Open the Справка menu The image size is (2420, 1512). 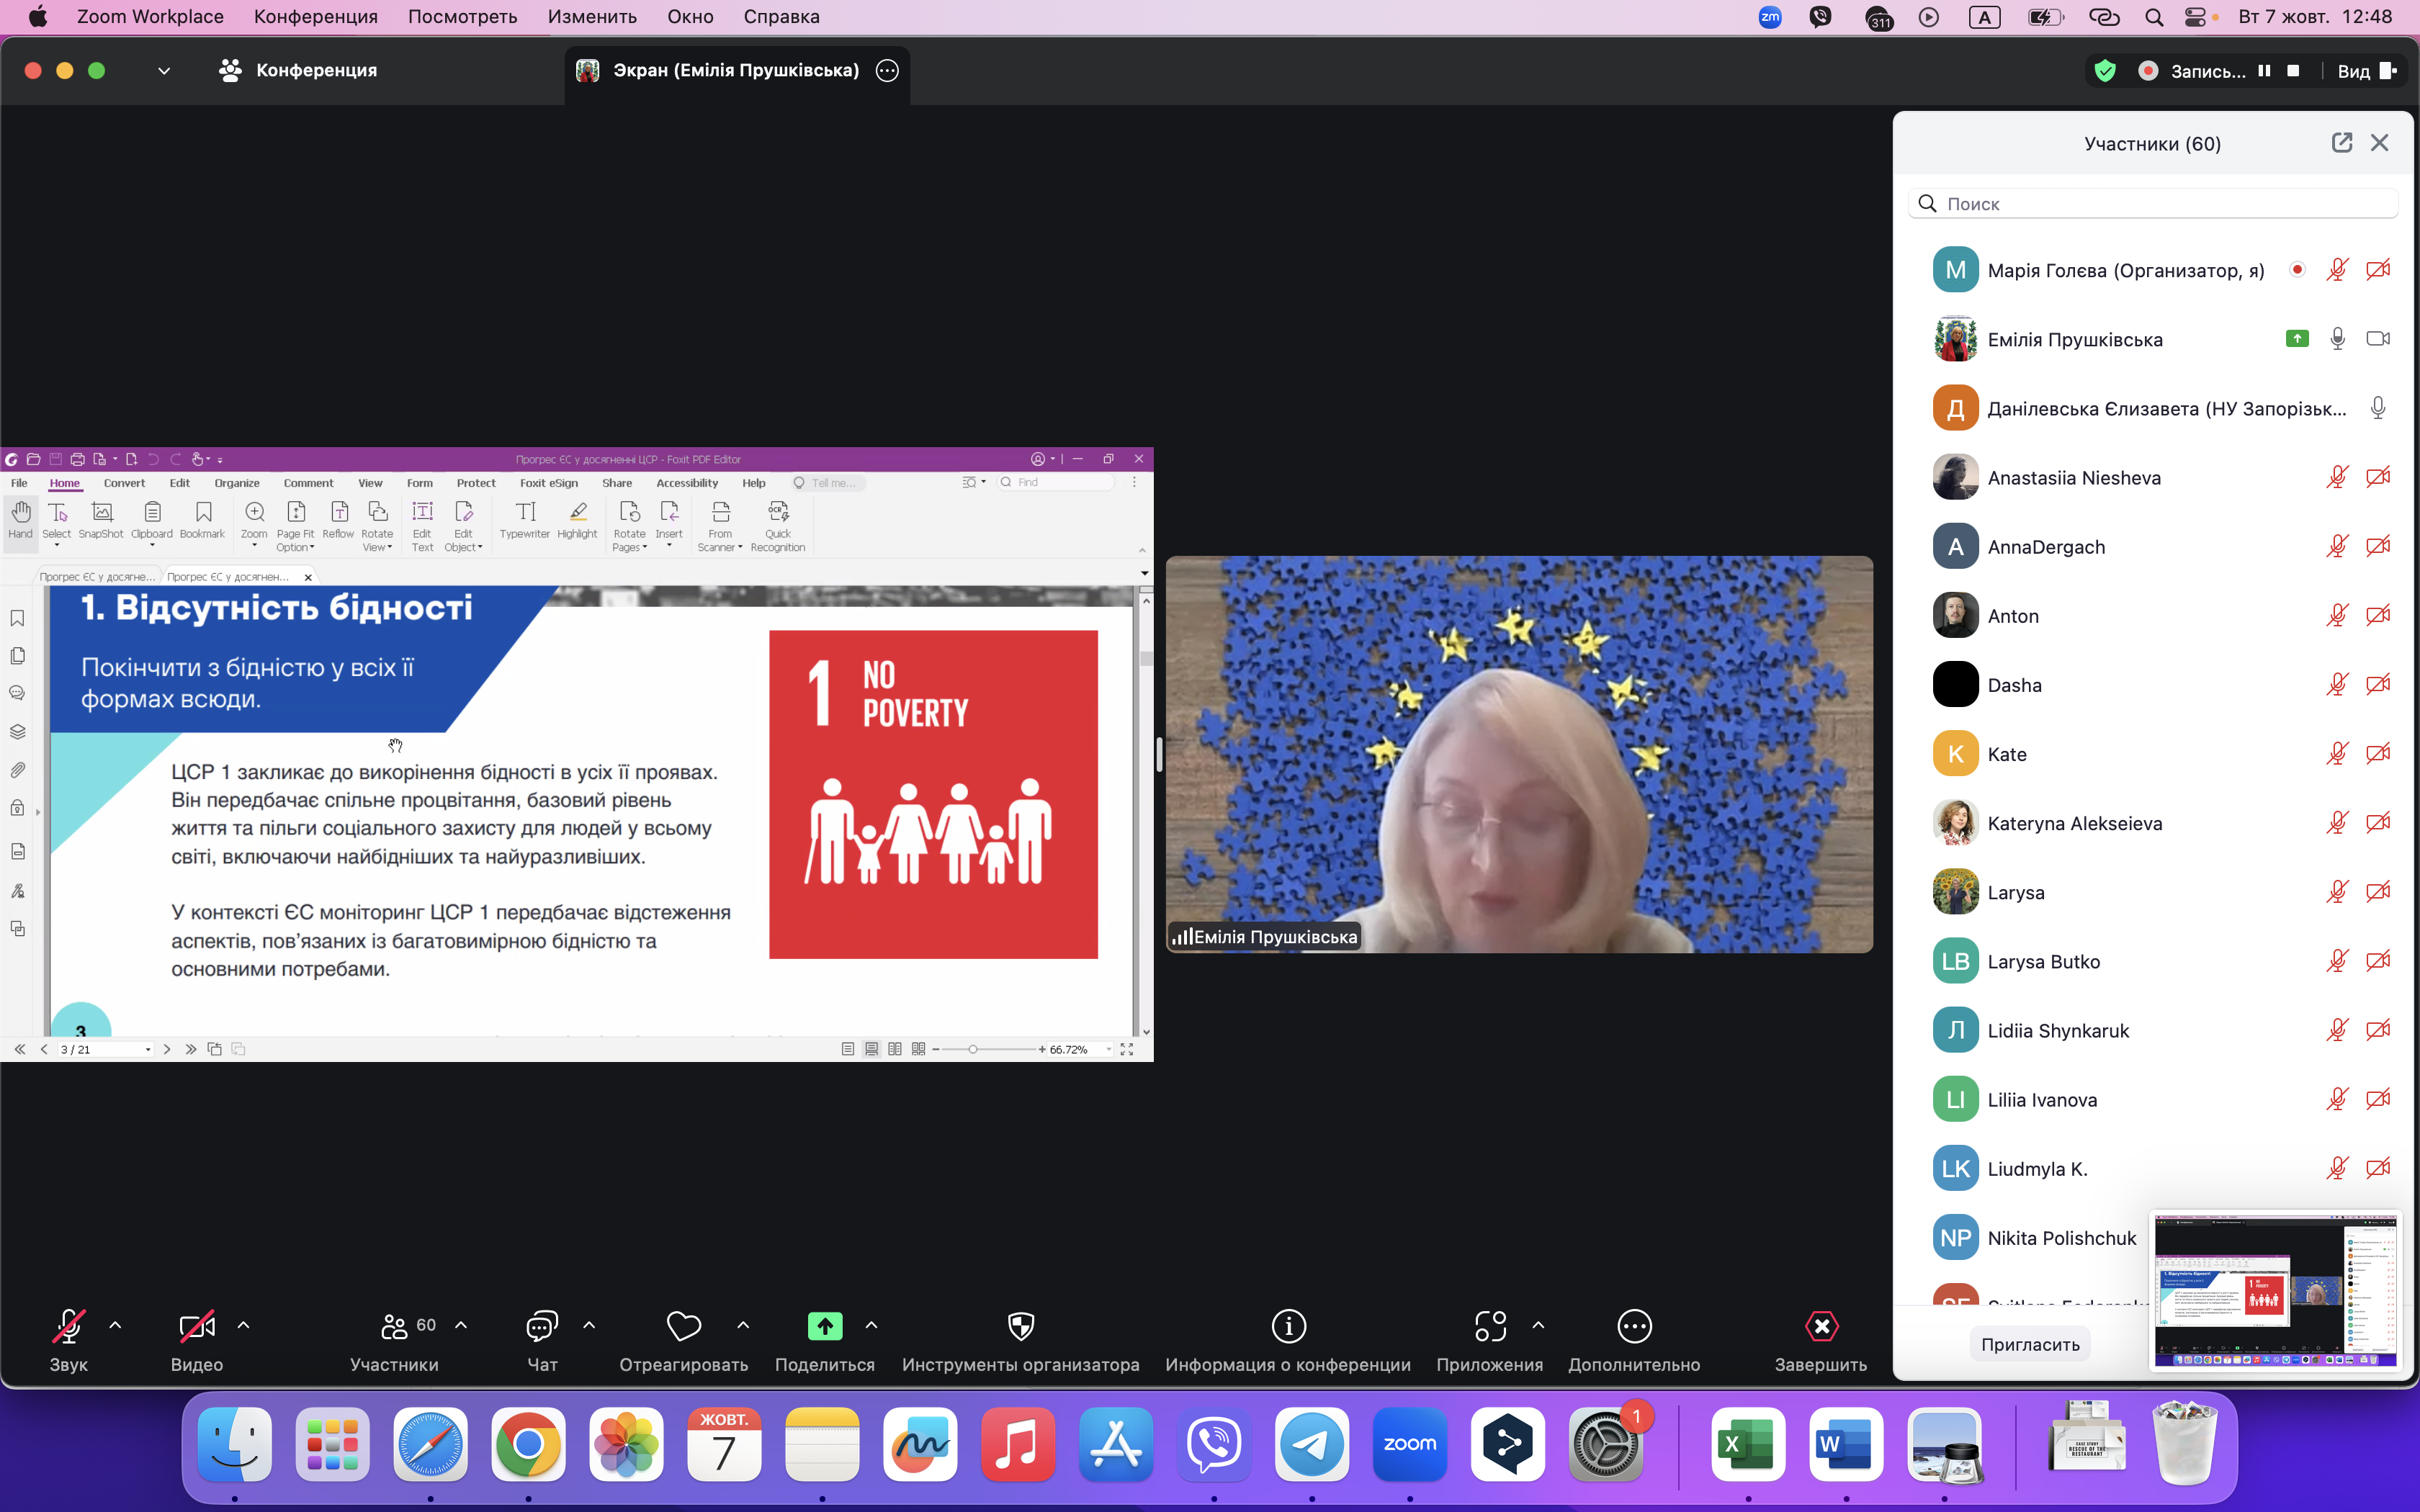pos(781,17)
